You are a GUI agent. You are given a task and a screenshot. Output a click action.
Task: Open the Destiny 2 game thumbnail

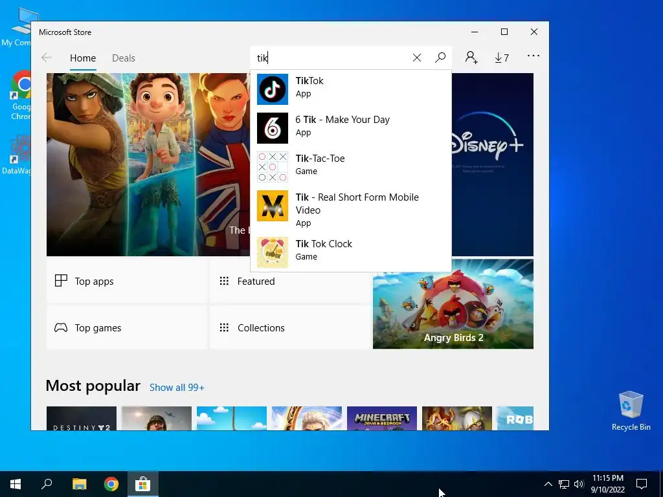click(81, 419)
